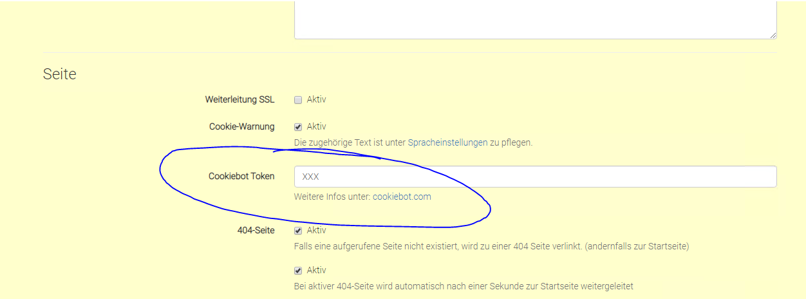Click Aktiv text beside Cookie-Warnung
The height and width of the screenshot is (299, 806).
pyautogui.click(x=316, y=127)
